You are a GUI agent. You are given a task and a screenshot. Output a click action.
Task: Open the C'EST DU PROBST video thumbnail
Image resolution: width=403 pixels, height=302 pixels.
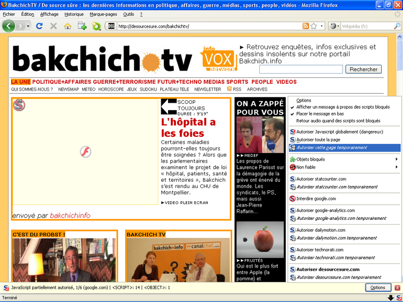point(64,260)
